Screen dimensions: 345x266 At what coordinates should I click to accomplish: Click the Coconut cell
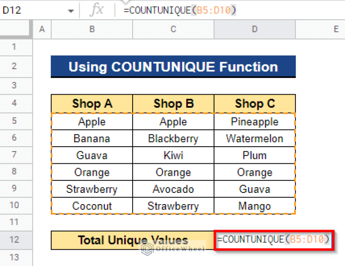pyautogui.click(x=92, y=206)
